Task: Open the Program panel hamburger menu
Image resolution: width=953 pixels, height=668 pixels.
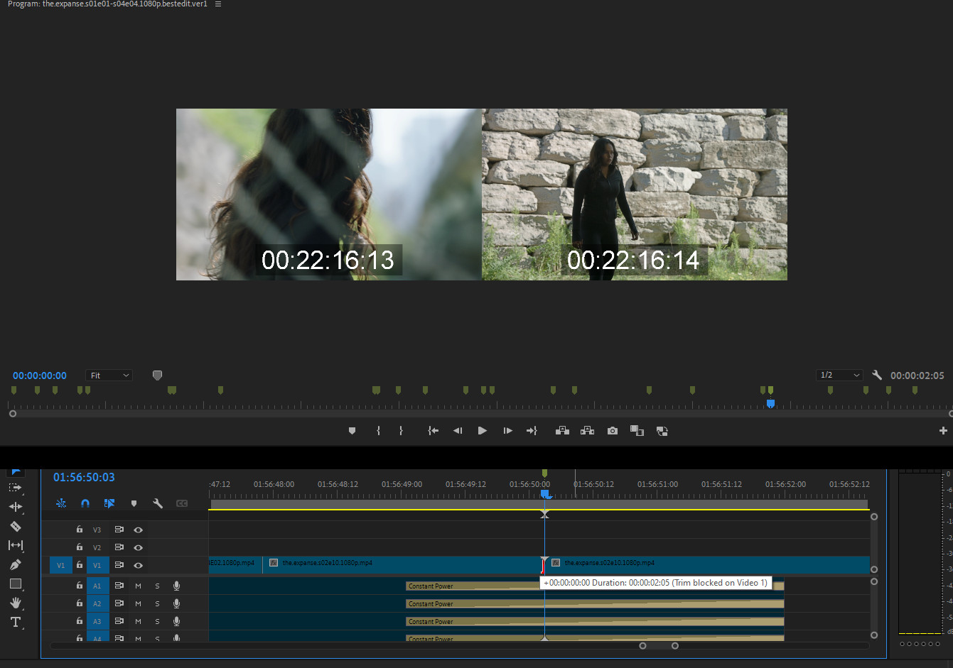Action: 218,4
